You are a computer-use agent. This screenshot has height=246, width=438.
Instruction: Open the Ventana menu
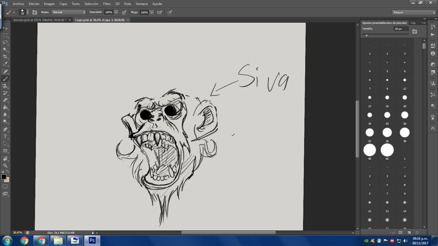[142, 4]
